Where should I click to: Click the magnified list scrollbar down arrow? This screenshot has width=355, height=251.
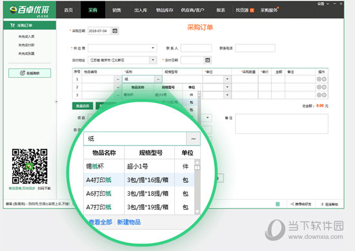click(x=198, y=212)
